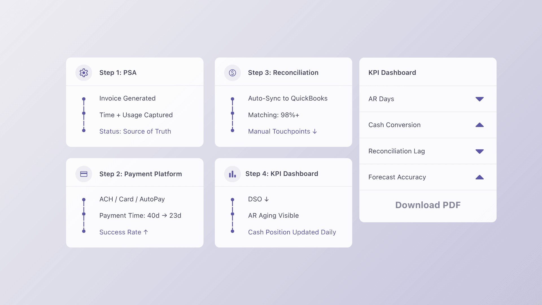Expand the Reconciliation Lag dropdown arrow
The image size is (542, 305).
pos(479,151)
